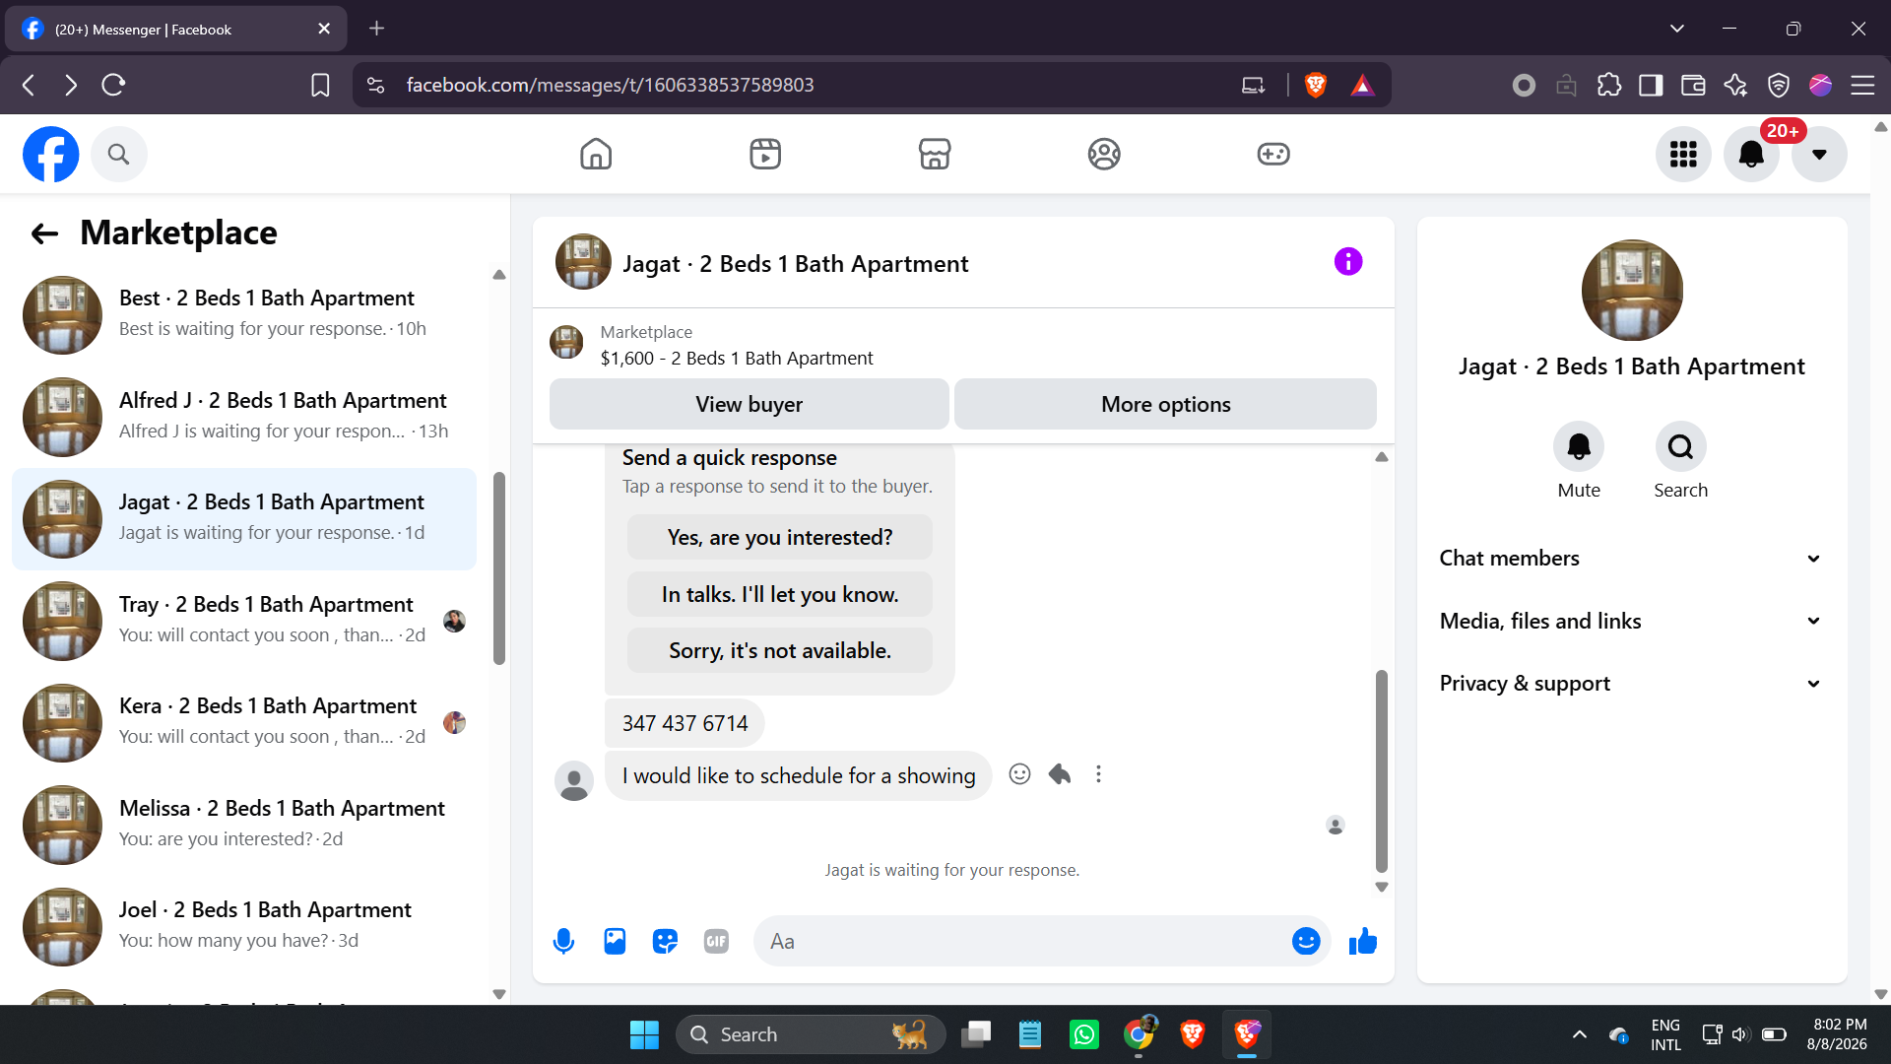The height and width of the screenshot is (1064, 1891).
Task: Open the tab search dropdown chevron
Action: (x=1676, y=29)
